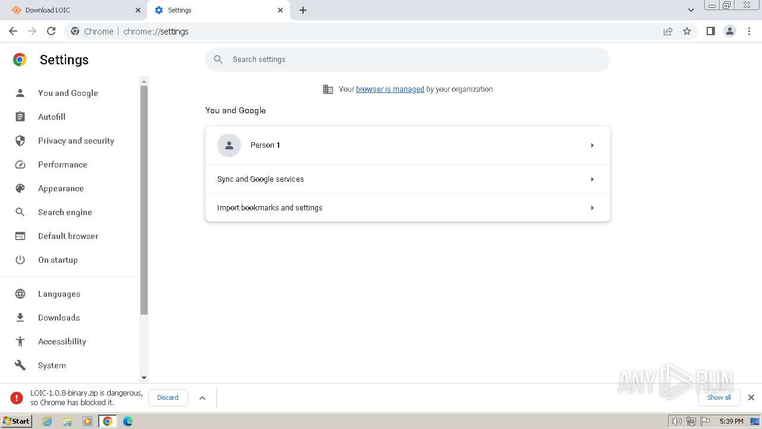Viewport: 762px width, 429px height.
Task: Bookmark this page with the star icon
Action: (x=687, y=31)
